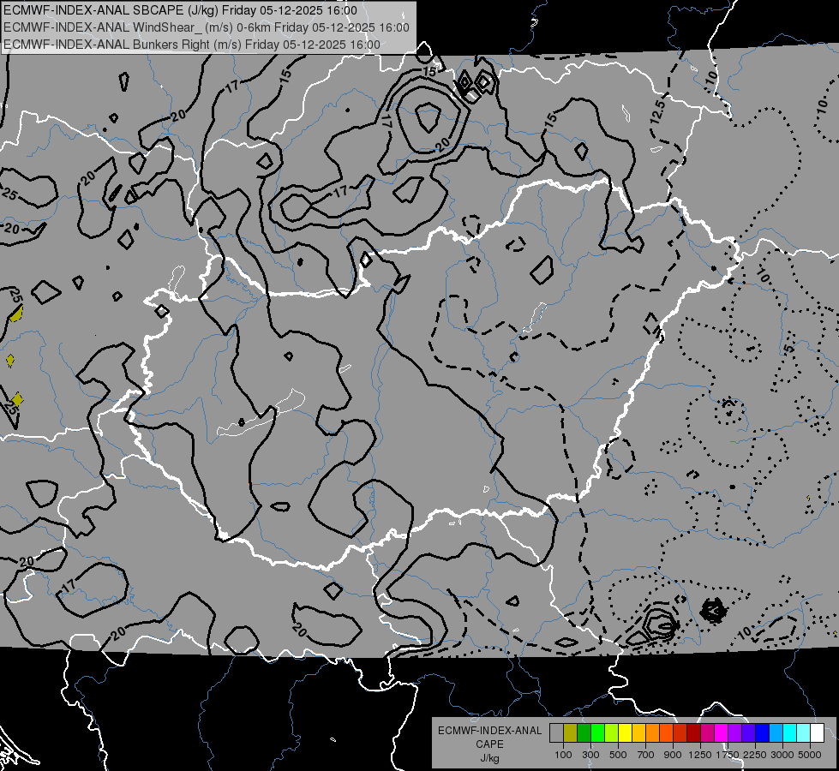The image size is (839, 771).
Task: Click the 1250 value under the legend
Action: 700,755
